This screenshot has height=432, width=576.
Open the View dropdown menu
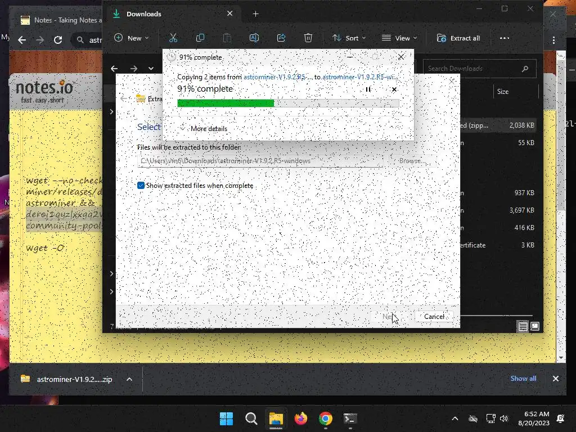tap(399, 38)
